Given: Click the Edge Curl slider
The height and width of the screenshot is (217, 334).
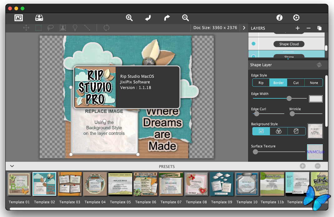Looking at the screenshot, I should pyautogui.click(x=268, y=114).
